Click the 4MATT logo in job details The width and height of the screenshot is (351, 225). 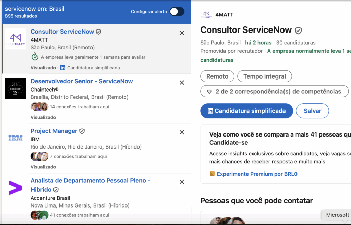206,15
